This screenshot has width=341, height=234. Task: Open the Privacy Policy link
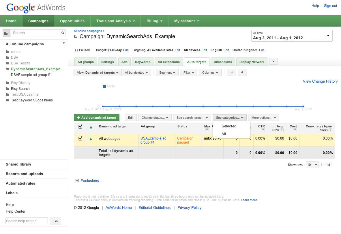[190, 208]
